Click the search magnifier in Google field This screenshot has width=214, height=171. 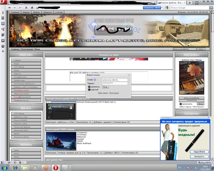point(211,8)
